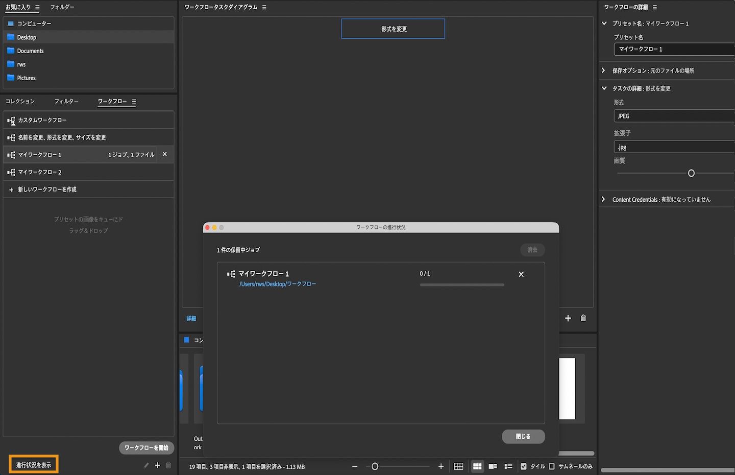Click the コンピューター icon in favorites
735x475 pixels.
click(11, 23)
